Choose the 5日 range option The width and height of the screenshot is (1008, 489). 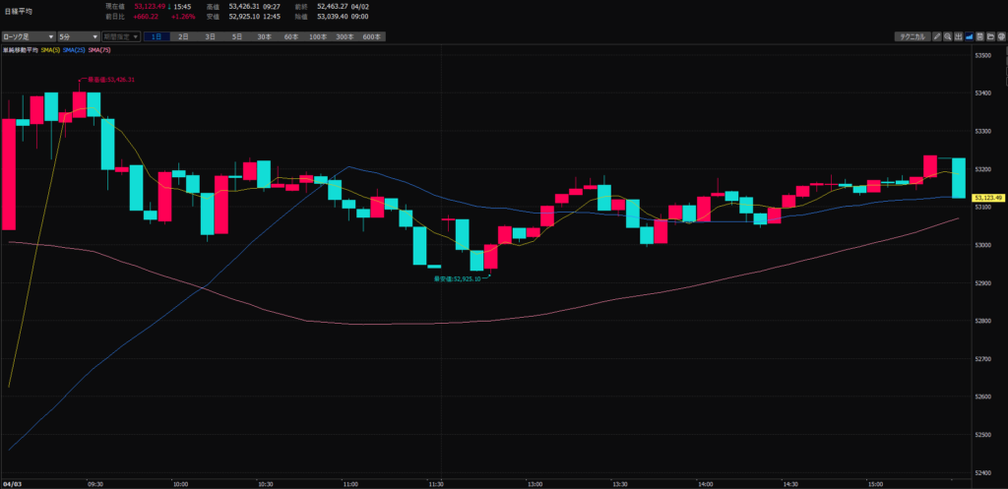[236, 36]
